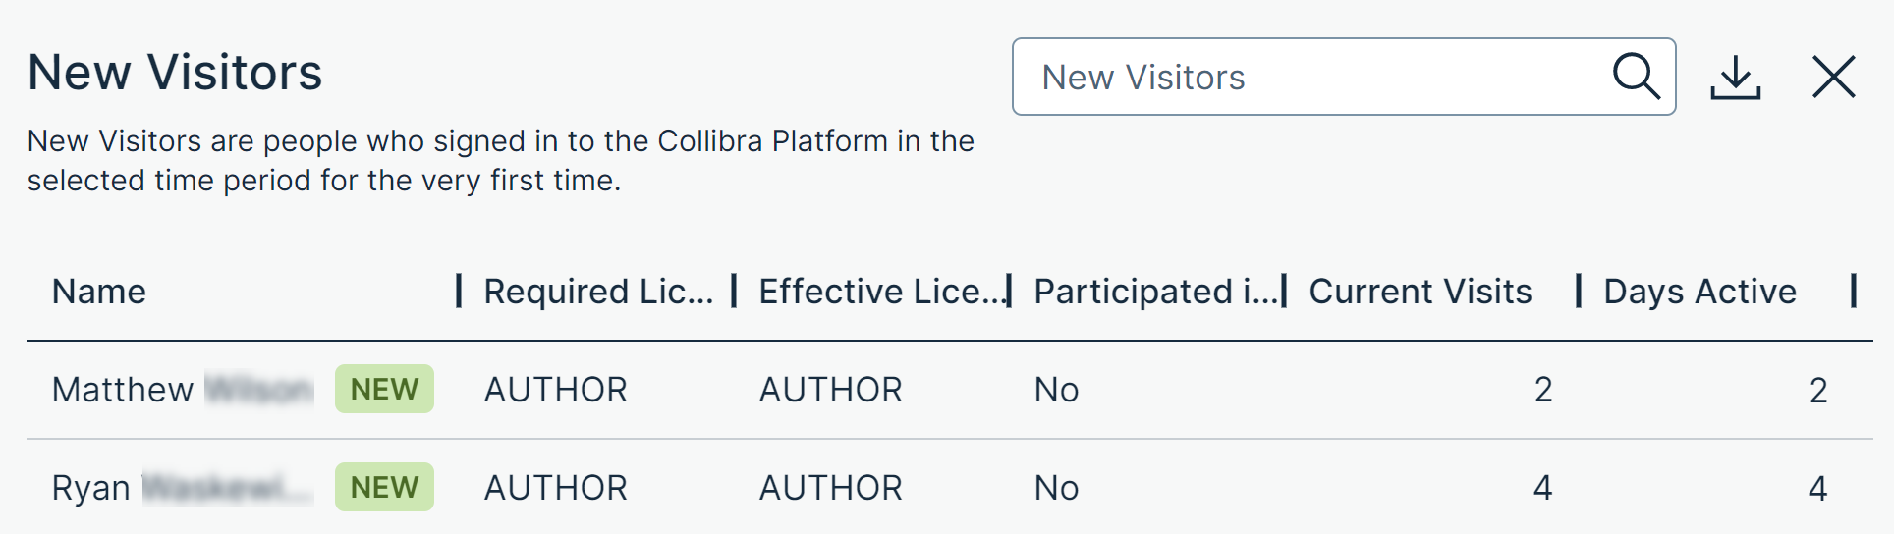The width and height of the screenshot is (1894, 534).
Task: Close the New Visitors panel
Action: (x=1833, y=77)
